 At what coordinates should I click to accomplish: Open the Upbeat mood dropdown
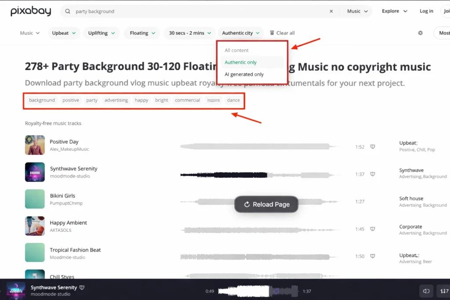tap(64, 33)
